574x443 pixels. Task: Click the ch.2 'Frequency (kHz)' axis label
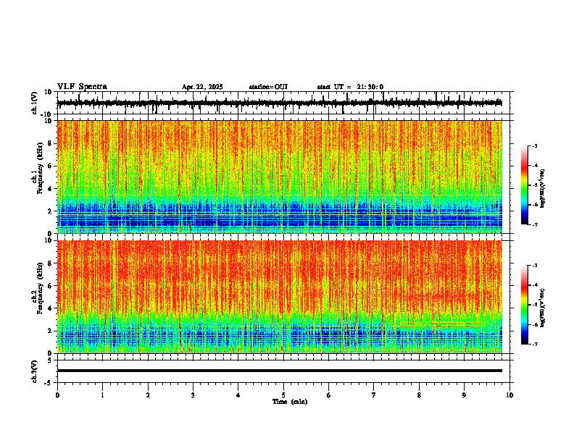coord(40,288)
